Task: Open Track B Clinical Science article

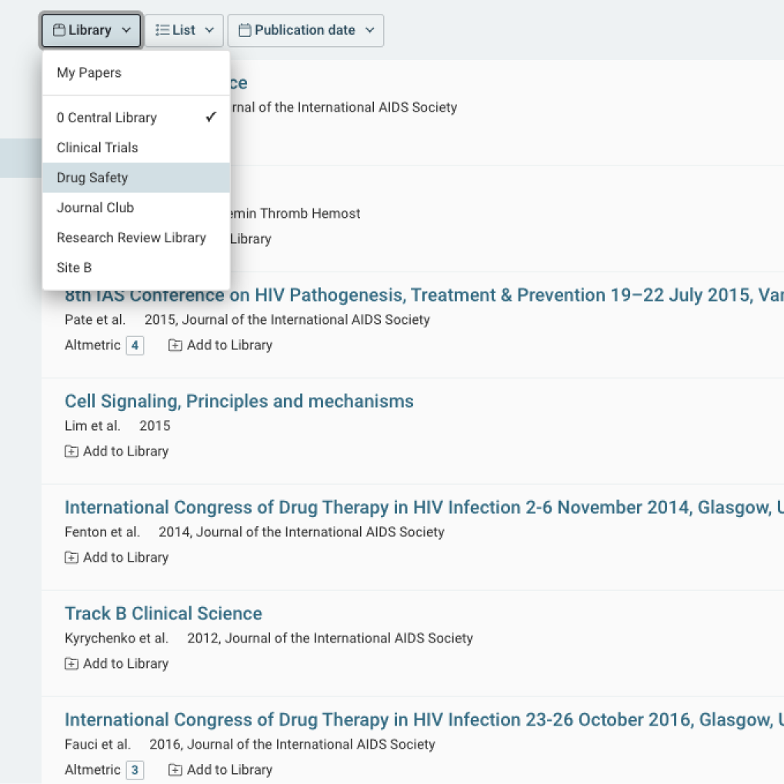Action: click(163, 613)
